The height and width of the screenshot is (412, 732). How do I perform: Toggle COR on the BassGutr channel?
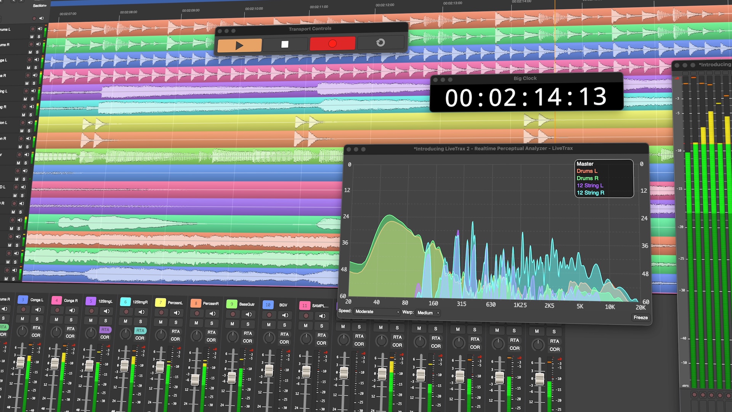247,341
